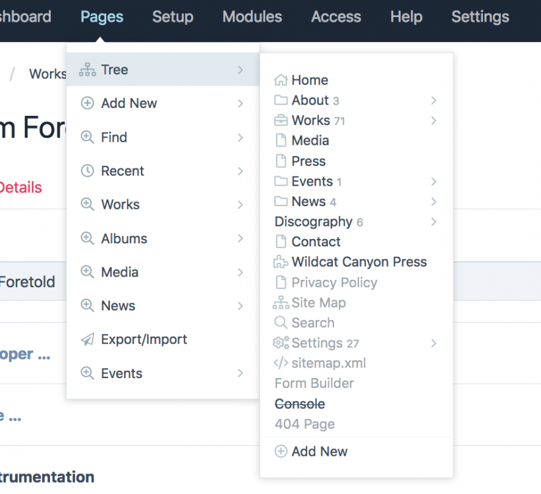The image size is (541, 494).
Task: Click the puzzle icon for Wildcat Canyon Press
Action: 281,262
